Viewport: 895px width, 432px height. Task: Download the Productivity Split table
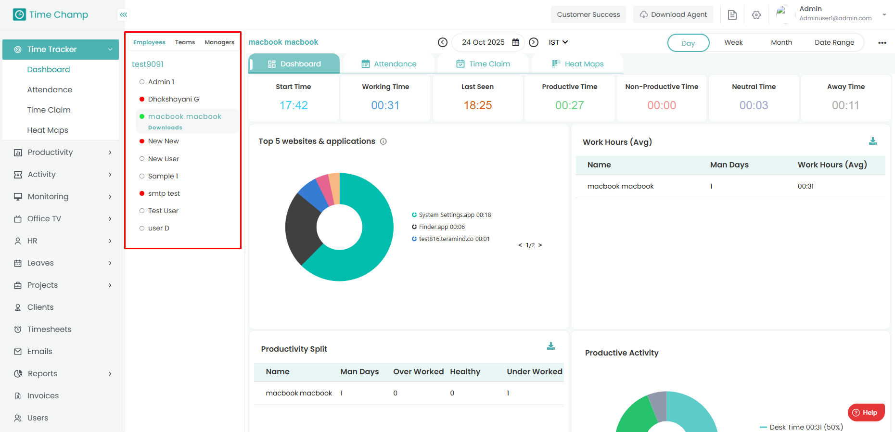pyautogui.click(x=551, y=346)
